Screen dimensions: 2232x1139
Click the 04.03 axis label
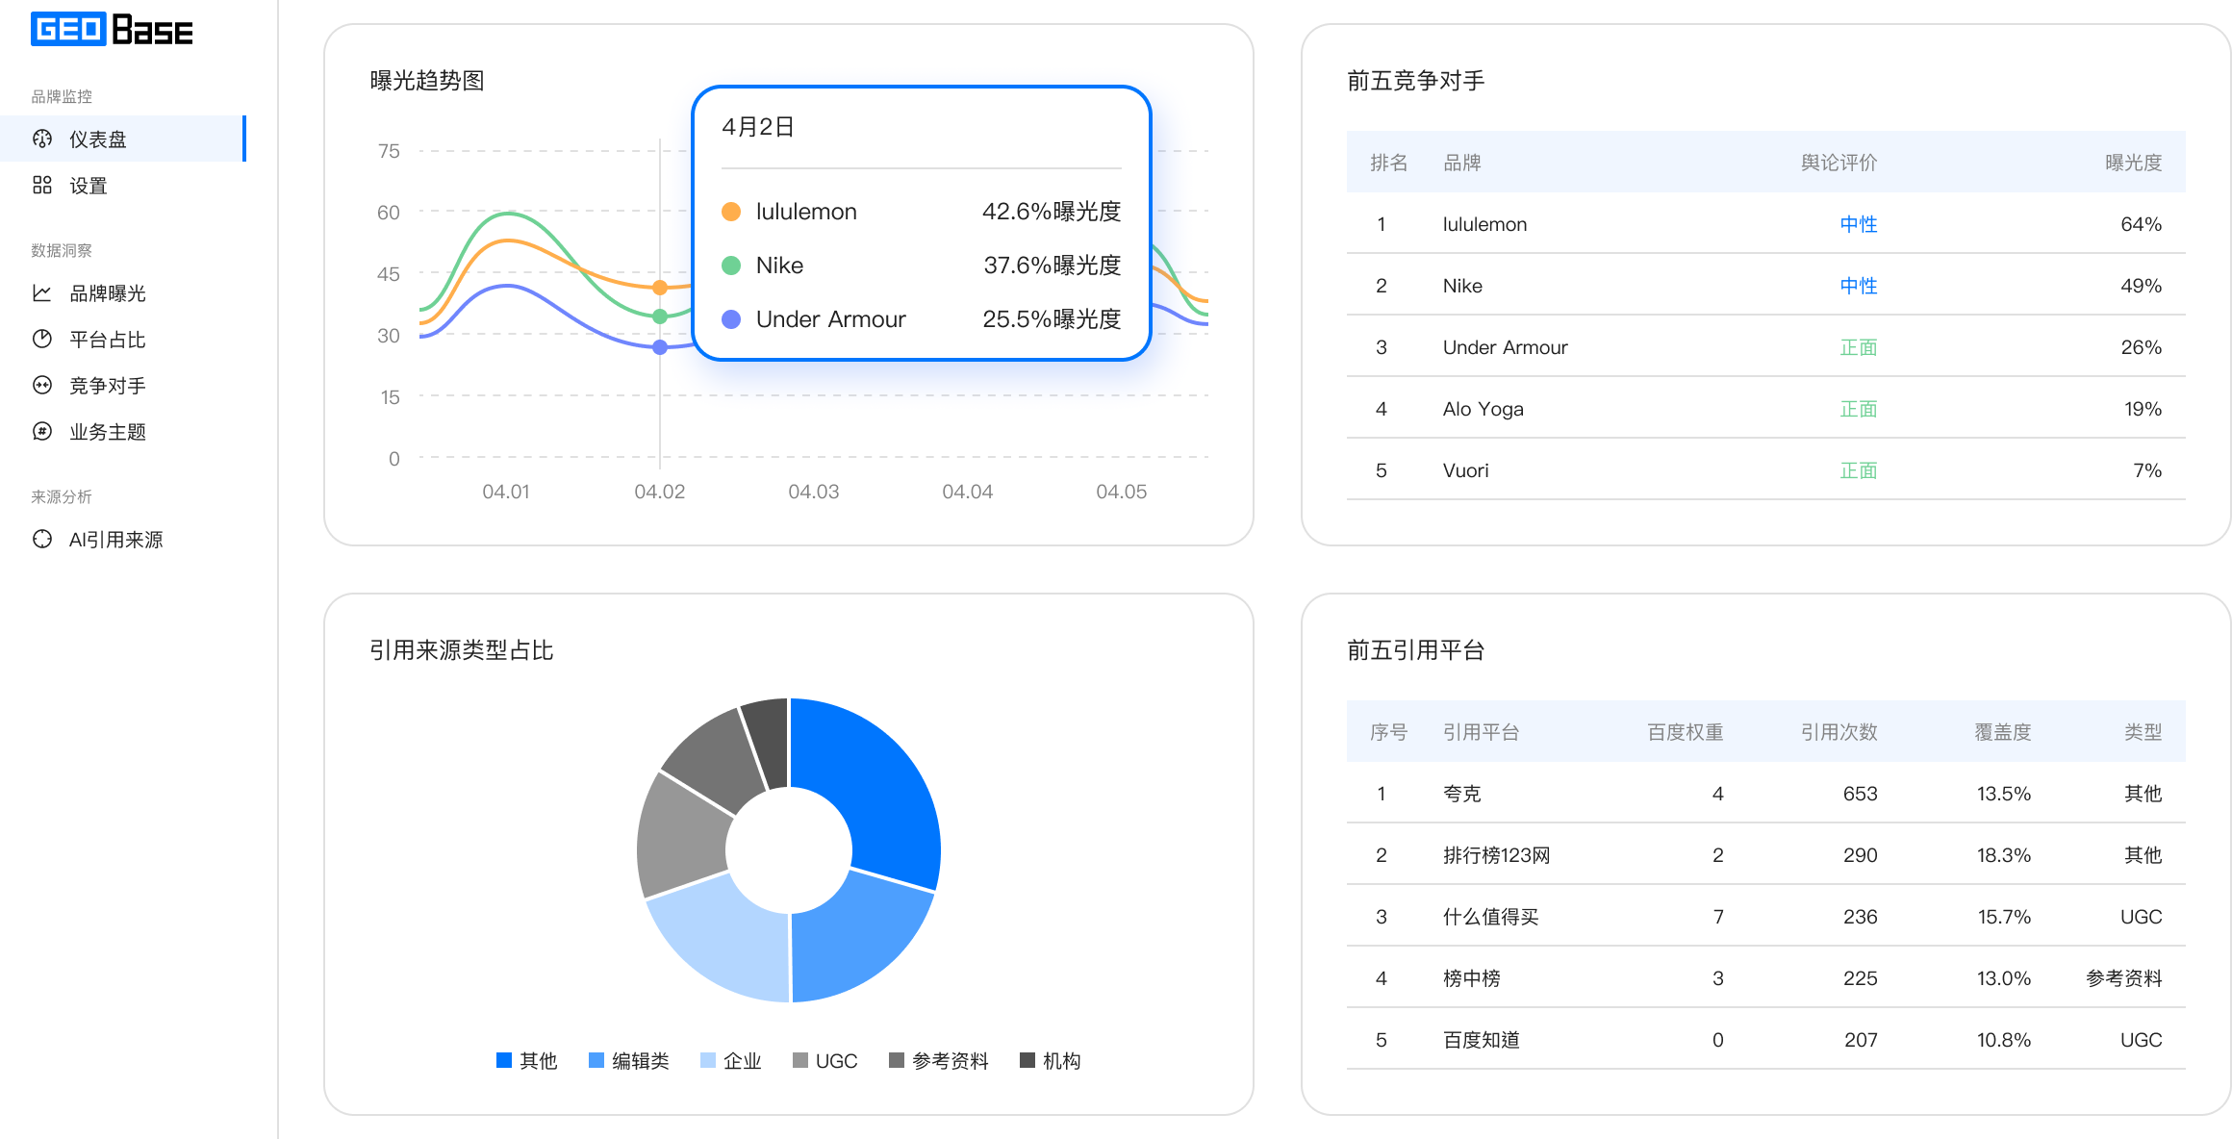pos(814,492)
